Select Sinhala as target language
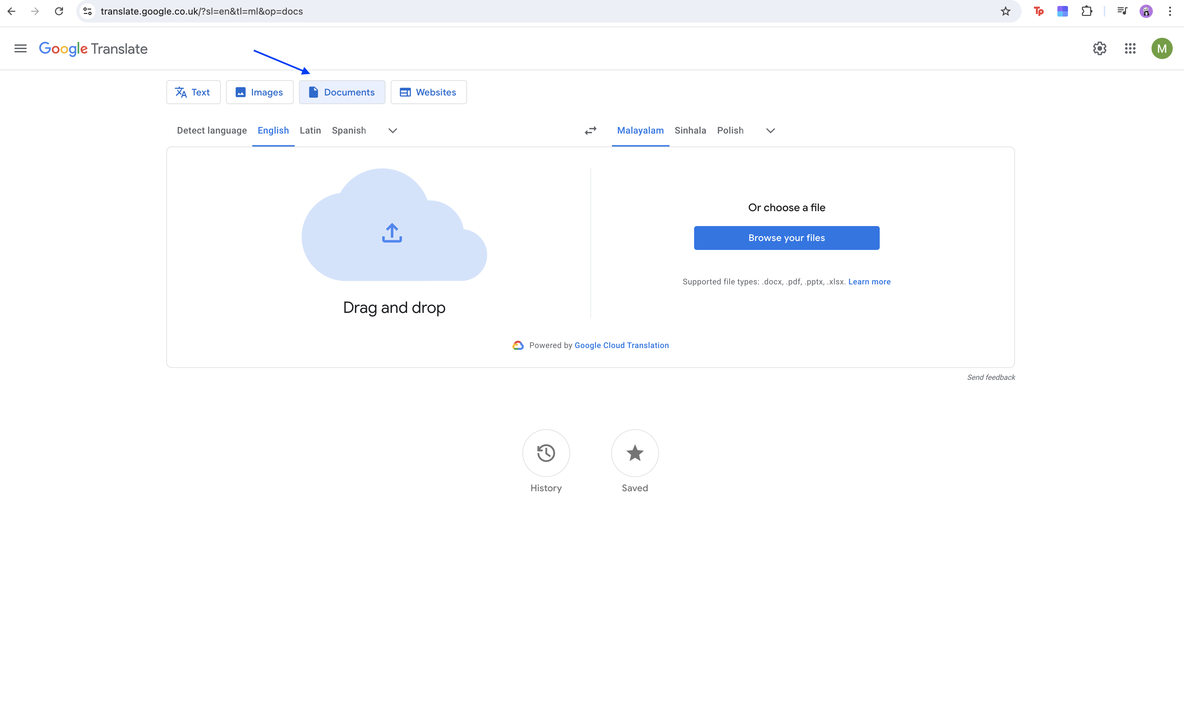This screenshot has height=710, width=1184. point(690,131)
